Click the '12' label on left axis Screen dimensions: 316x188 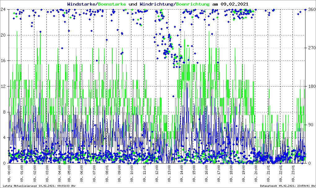(x=4, y=86)
